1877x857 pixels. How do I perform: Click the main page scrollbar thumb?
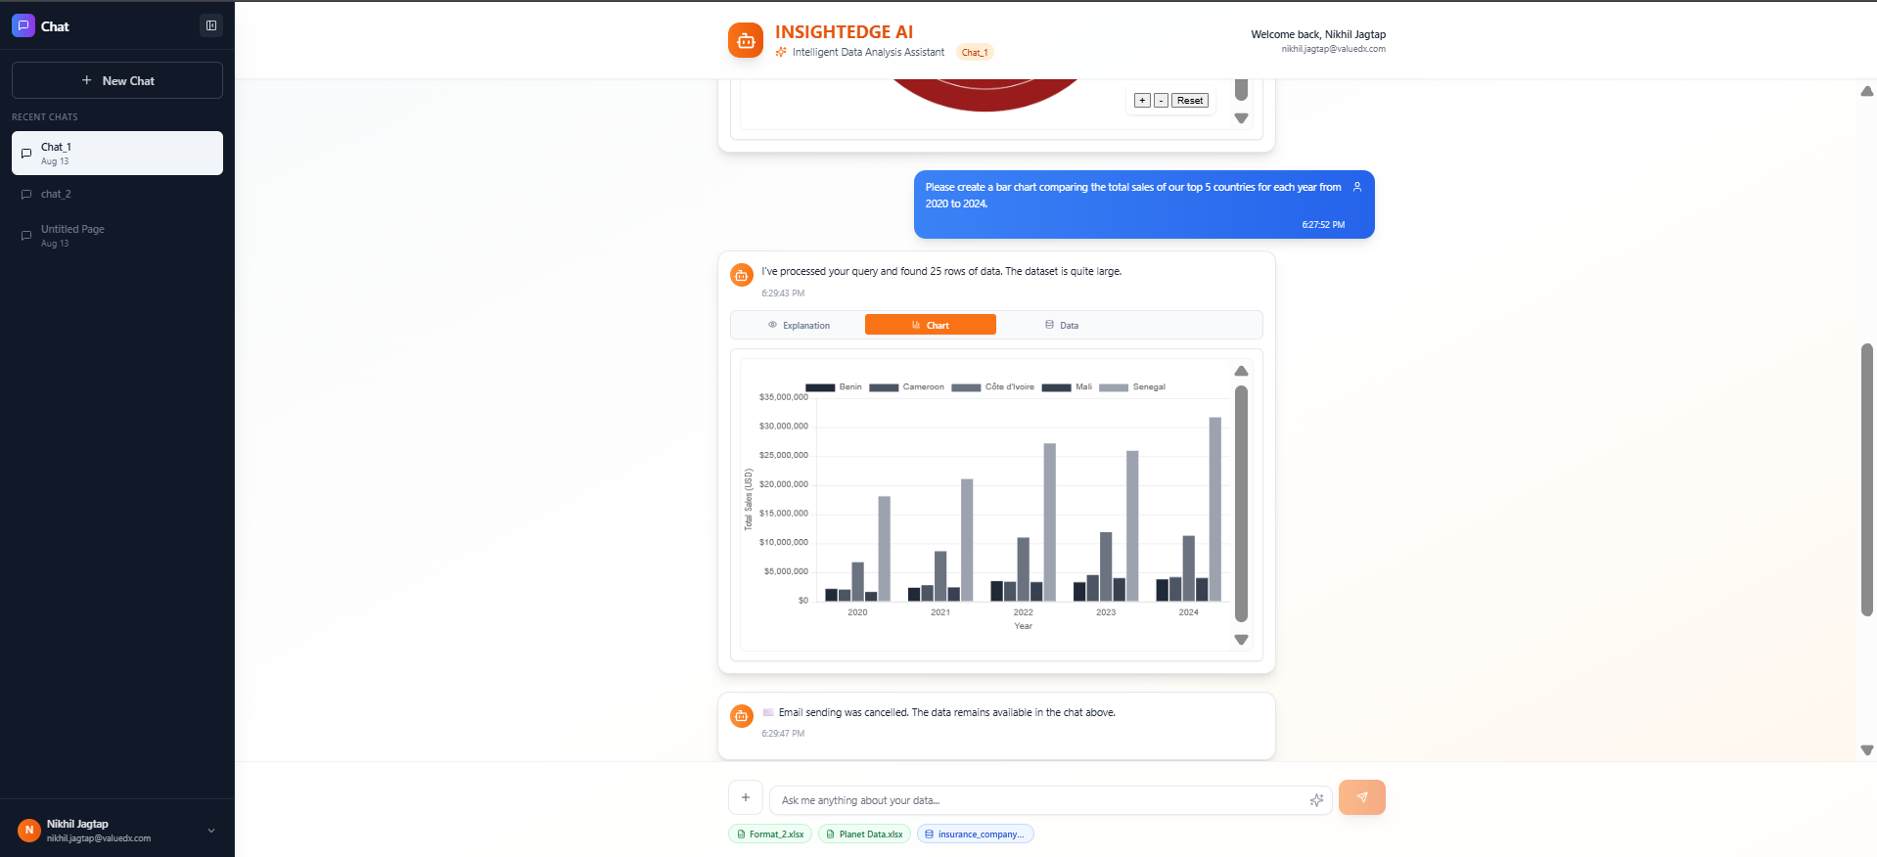(1867, 479)
